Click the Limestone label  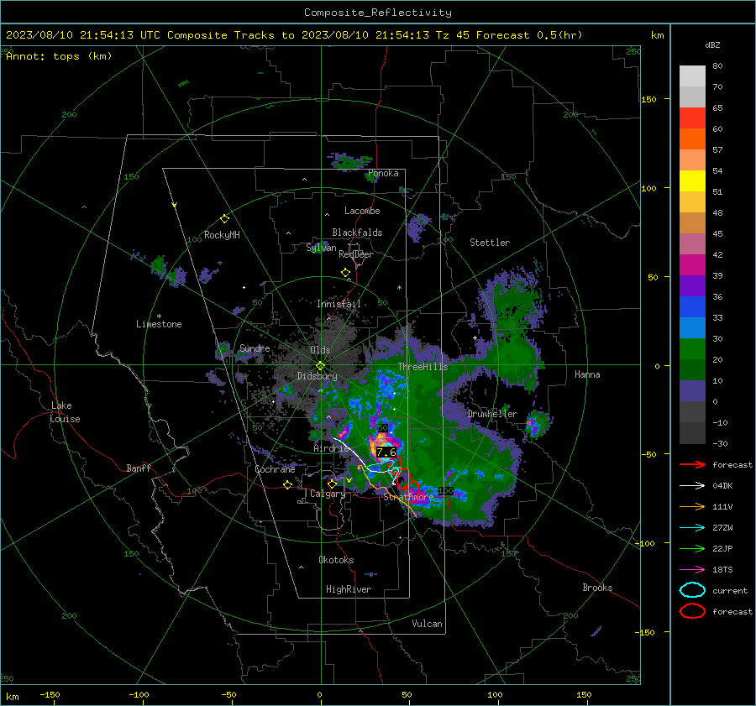159,324
